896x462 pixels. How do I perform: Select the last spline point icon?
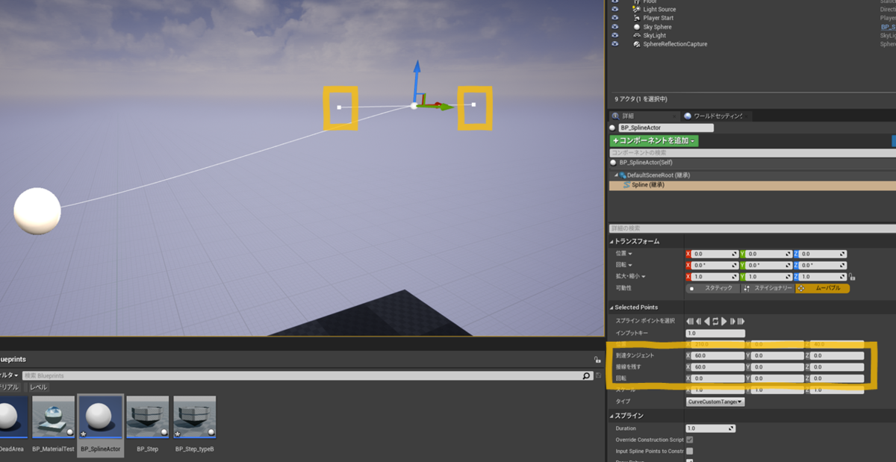tap(741, 321)
